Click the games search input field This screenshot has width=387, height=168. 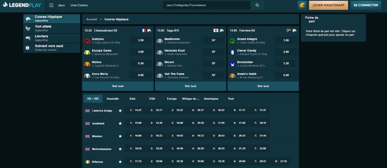pyautogui.click(x=207, y=5)
